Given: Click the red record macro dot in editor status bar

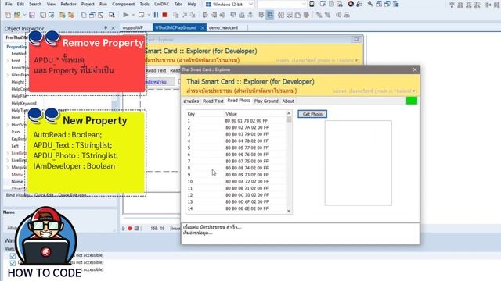Looking at the screenshot, I should pyautogui.click(x=130, y=229).
